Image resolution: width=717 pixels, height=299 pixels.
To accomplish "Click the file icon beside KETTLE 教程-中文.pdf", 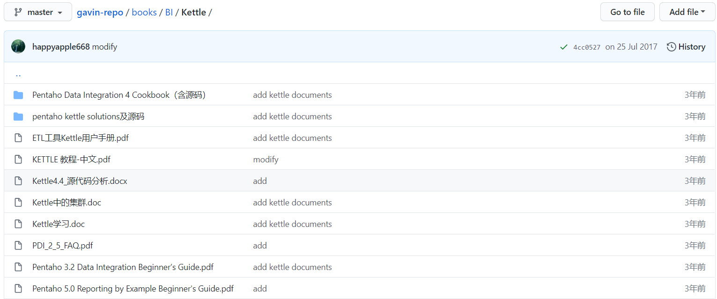I will point(18,160).
